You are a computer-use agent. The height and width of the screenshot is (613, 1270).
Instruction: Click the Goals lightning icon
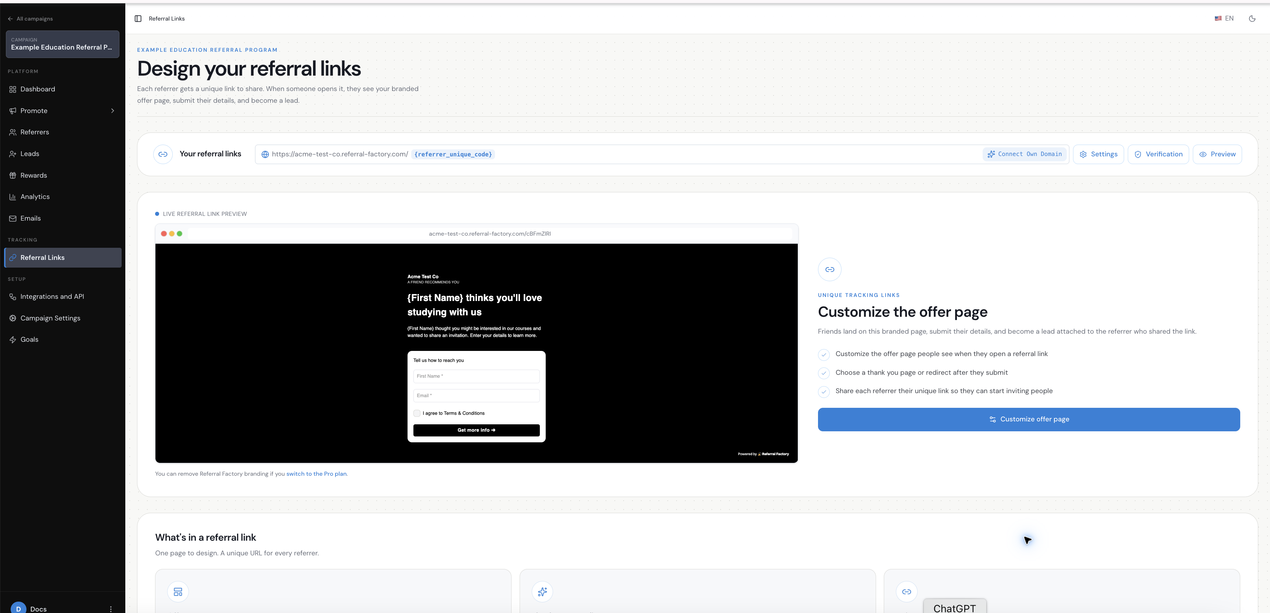(13, 340)
